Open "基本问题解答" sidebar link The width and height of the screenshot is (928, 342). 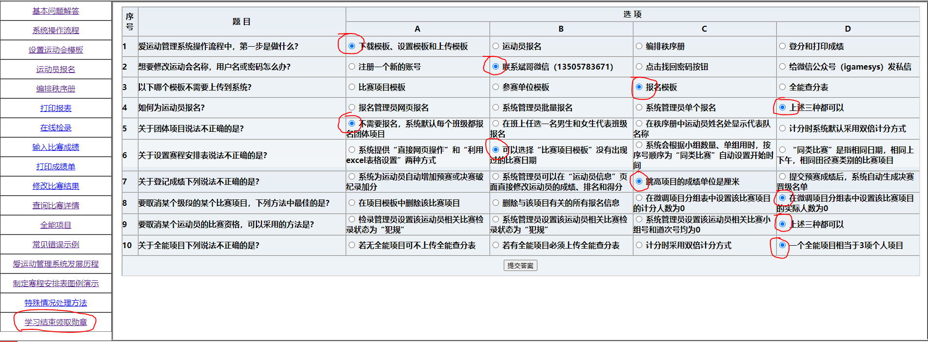click(x=56, y=11)
